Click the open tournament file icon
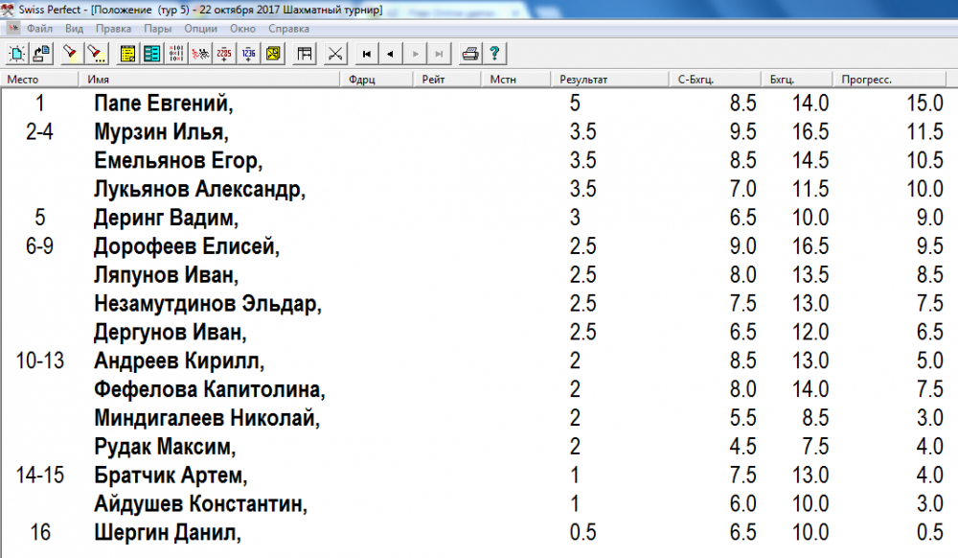The height and width of the screenshot is (558, 958). pyautogui.click(x=41, y=54)
